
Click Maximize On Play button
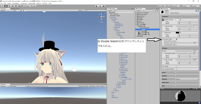(x=84, y=86)
